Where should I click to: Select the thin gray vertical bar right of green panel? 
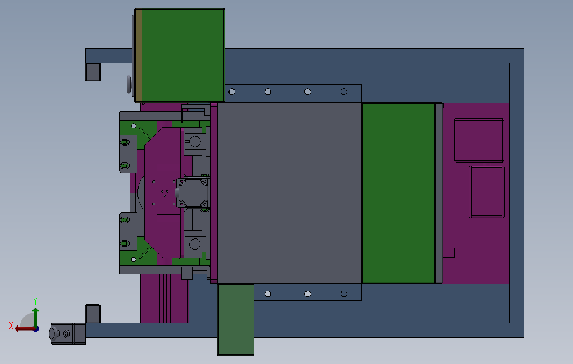tap(438, 193)
